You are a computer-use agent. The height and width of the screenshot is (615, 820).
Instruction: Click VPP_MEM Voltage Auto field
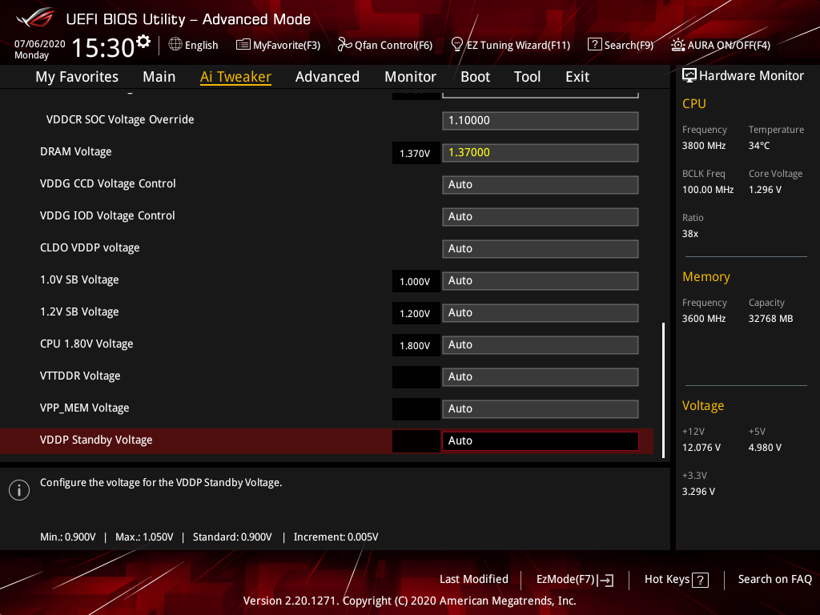[541, 409]
